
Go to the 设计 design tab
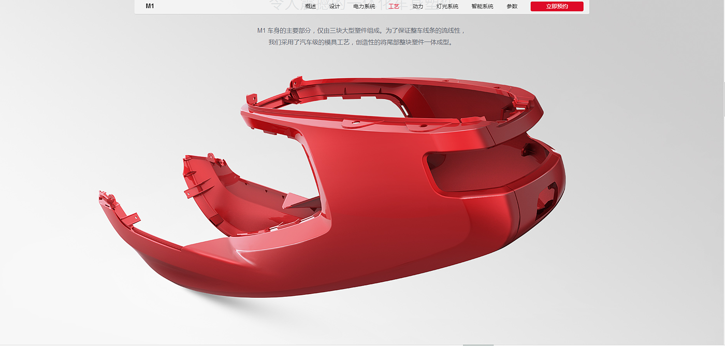pyautogui.click(x=335, y=6)
